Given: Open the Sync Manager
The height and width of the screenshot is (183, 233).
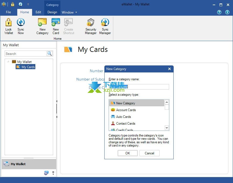Looking at the screenshot, I should point(105,26).
